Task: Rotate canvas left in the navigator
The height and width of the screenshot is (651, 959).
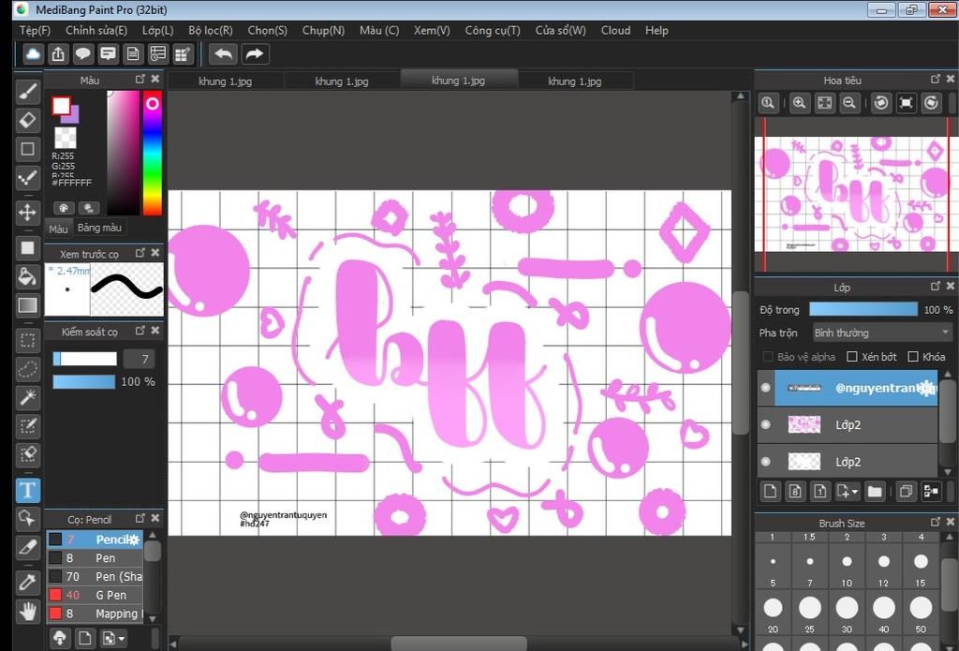Action: click(880, 103)
